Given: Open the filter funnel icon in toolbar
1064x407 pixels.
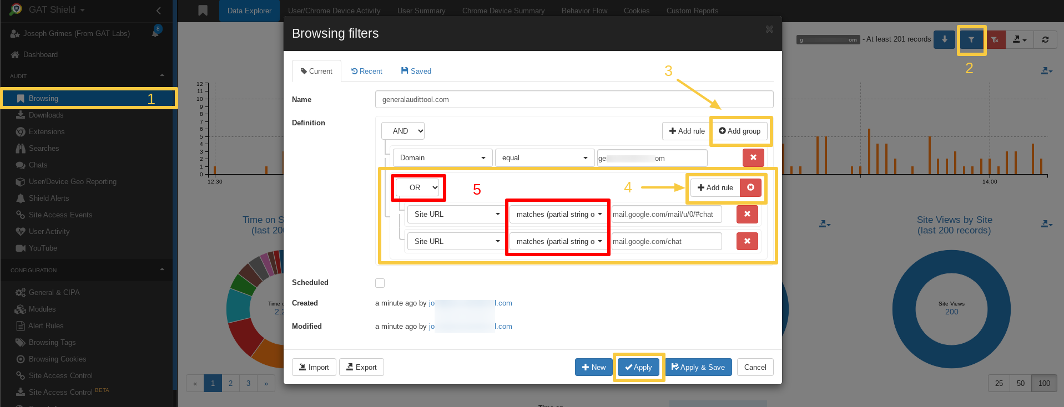Looking at the screenshot, I should [x=971, y=40].
